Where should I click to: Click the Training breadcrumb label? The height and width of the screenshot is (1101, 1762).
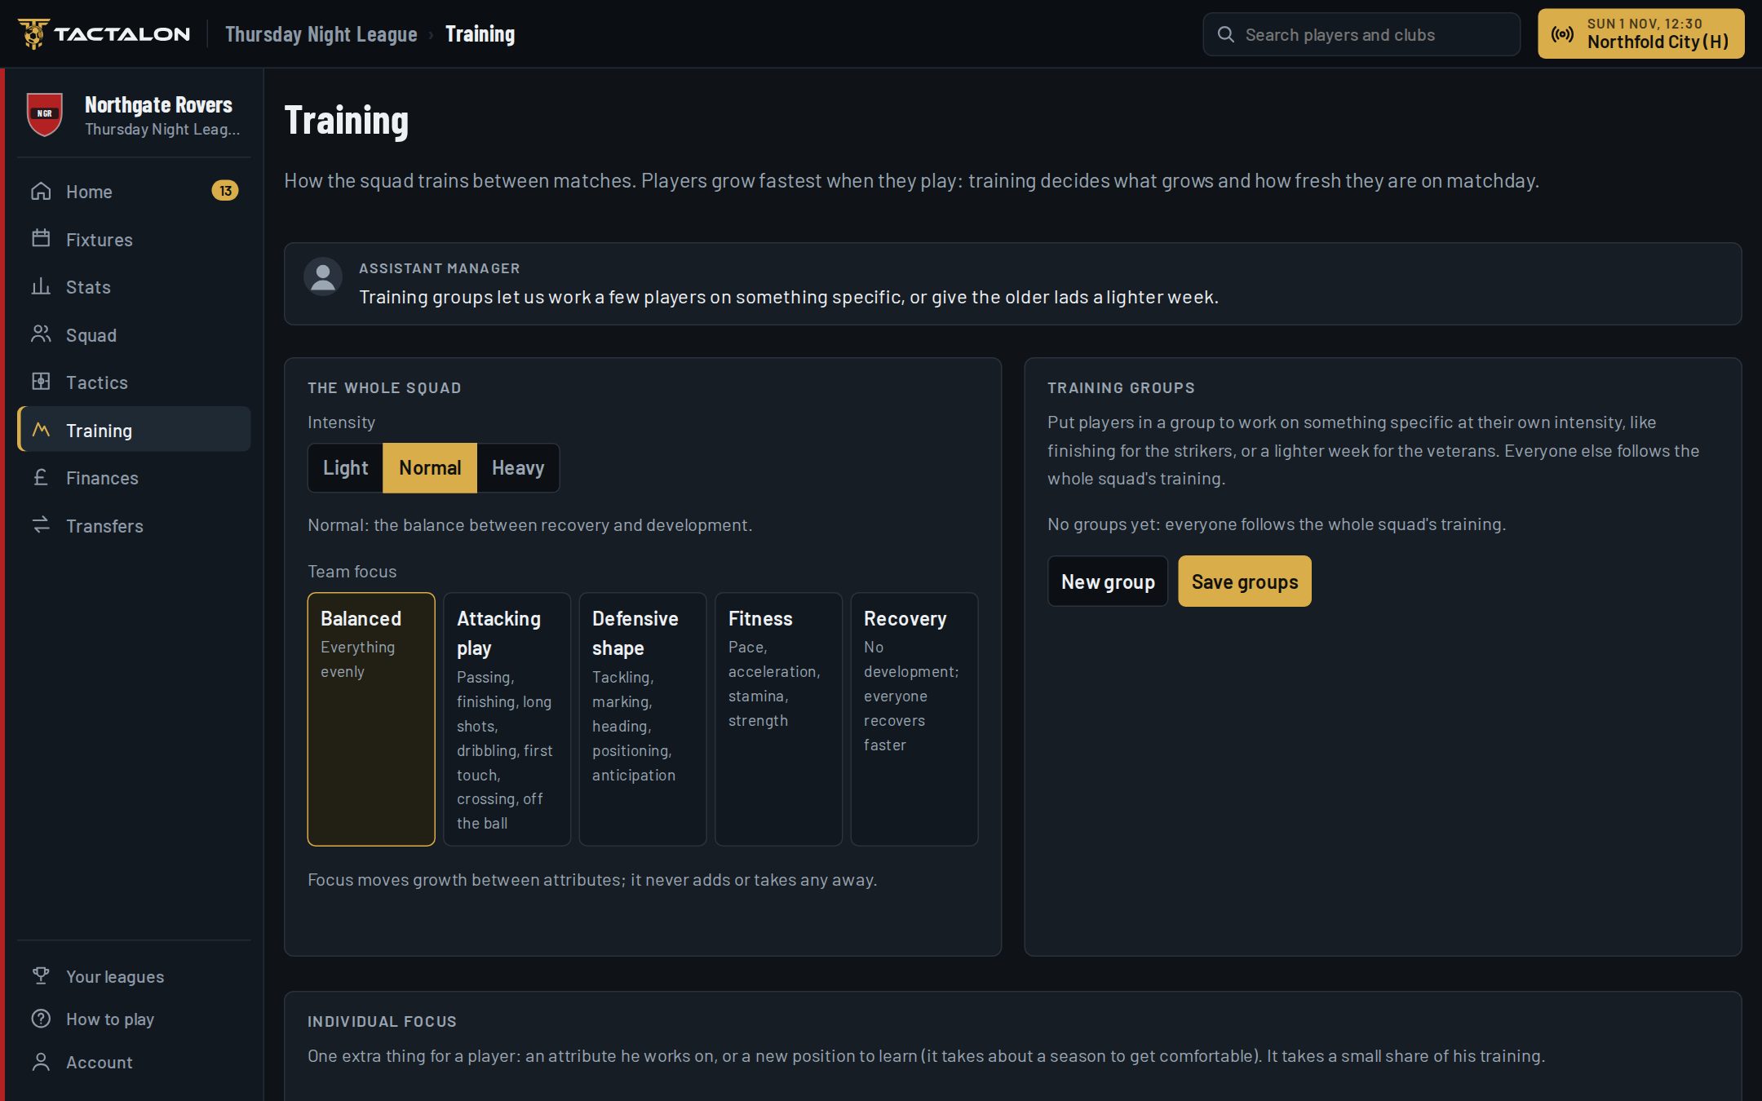[480, 34]
